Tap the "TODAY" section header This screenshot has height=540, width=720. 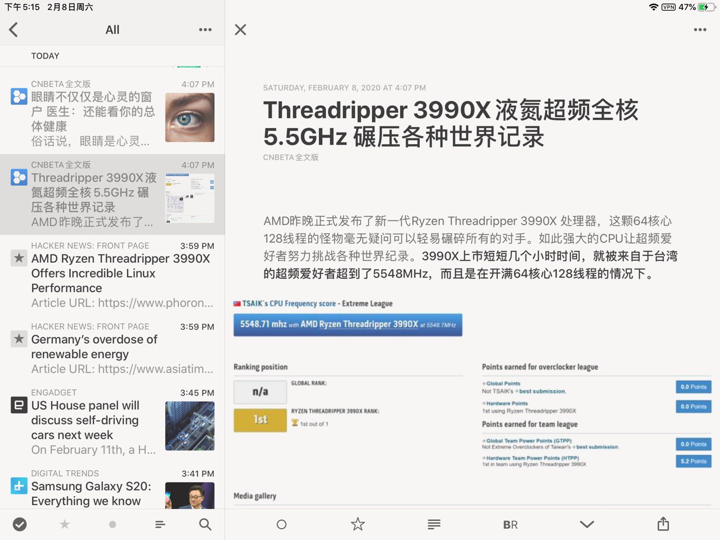pos(45,56)
